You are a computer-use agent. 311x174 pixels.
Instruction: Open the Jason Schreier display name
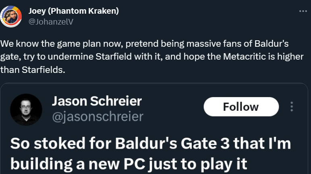pyautogui.click(x=97, y=101)
